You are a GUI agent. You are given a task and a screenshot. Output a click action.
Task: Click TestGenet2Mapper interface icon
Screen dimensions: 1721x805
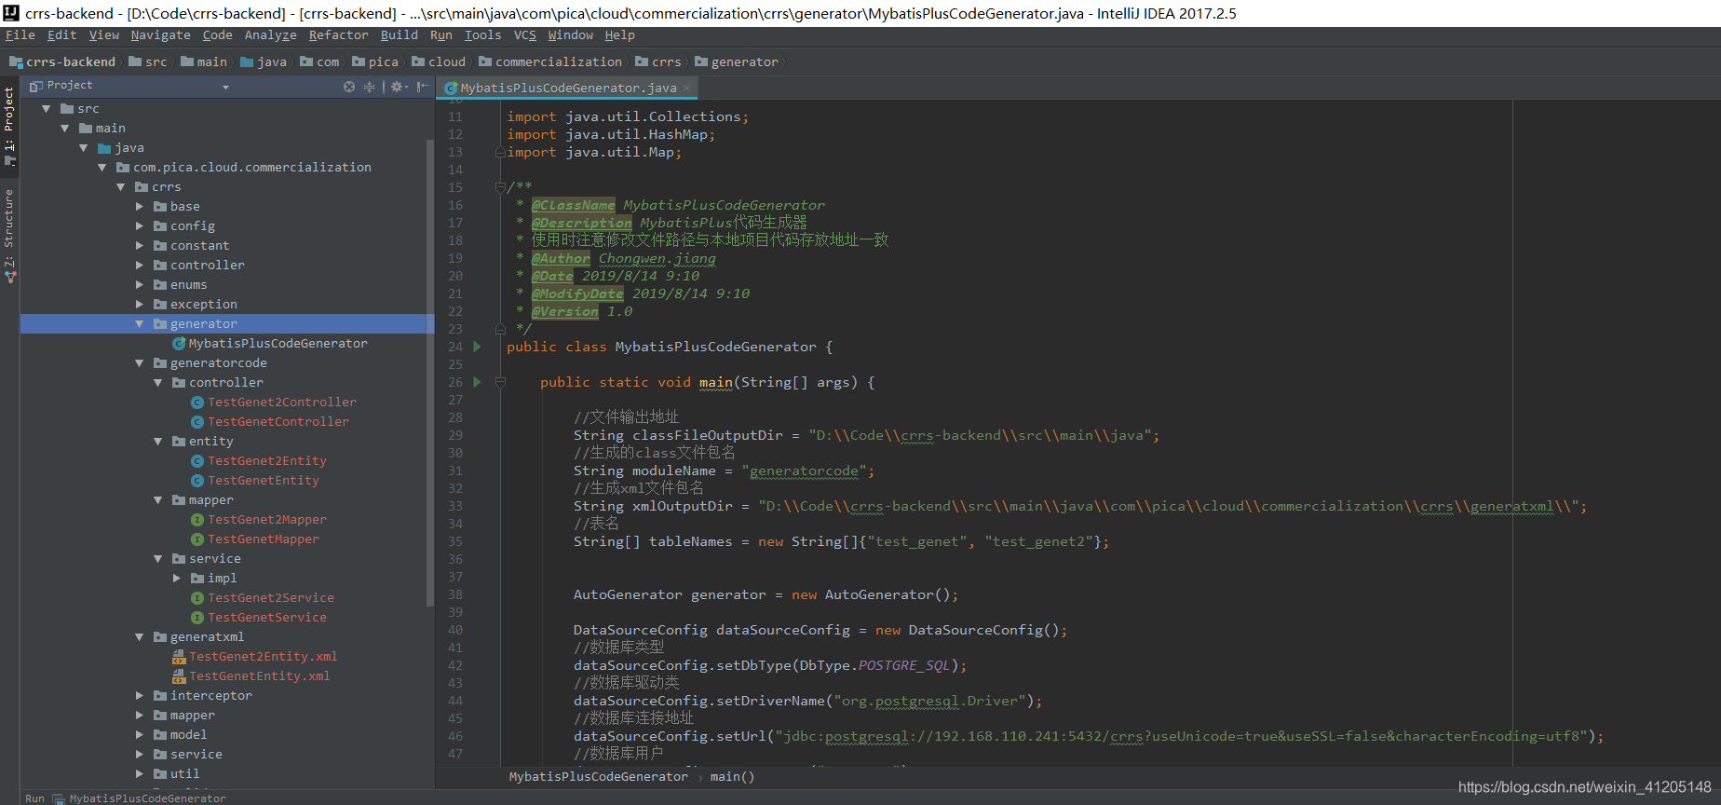pyautogui.click(x=197, y=520)
